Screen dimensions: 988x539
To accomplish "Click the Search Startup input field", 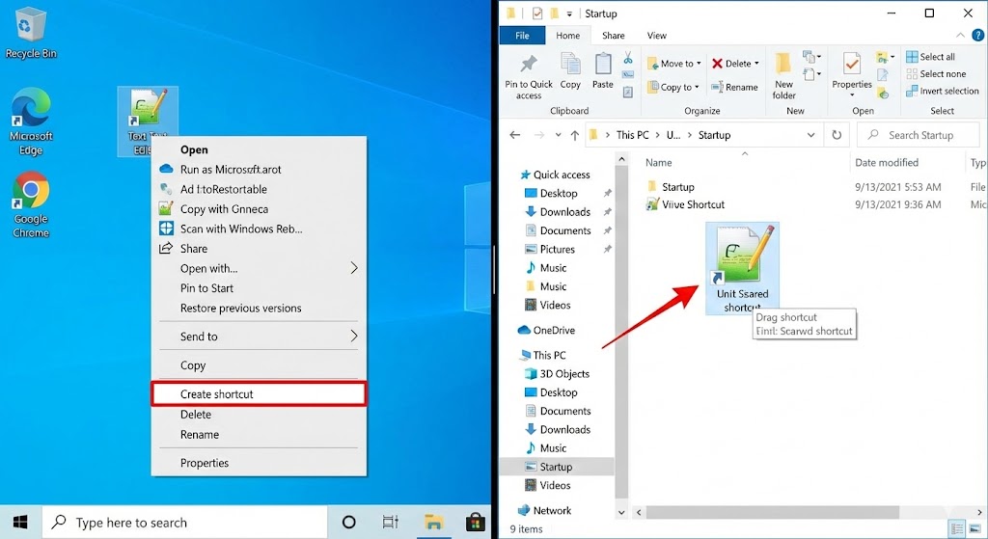I will (919, 135).
